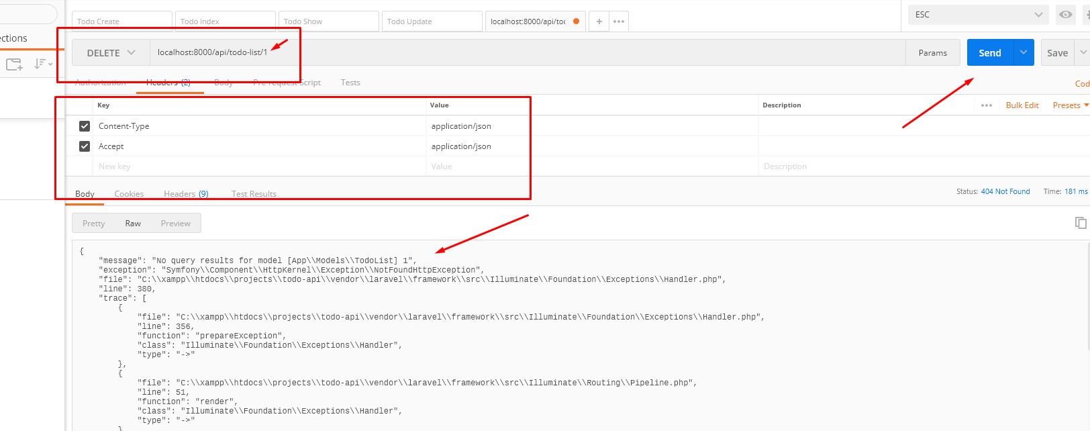Uncheck the Content-Type header checkbox

85,126
